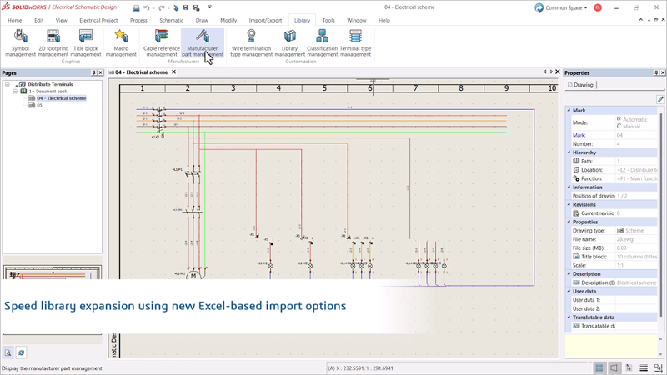Switch to the Schematic ribbon tab
667x375 pixels.
pos(171,20)
